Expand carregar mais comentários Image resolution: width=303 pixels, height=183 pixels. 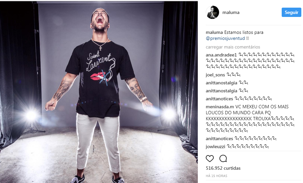click(x=233, y=47)
